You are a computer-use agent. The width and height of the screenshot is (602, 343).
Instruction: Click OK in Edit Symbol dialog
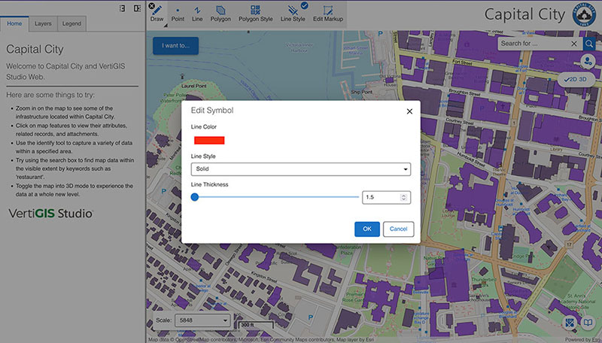[x=367, y=229]
